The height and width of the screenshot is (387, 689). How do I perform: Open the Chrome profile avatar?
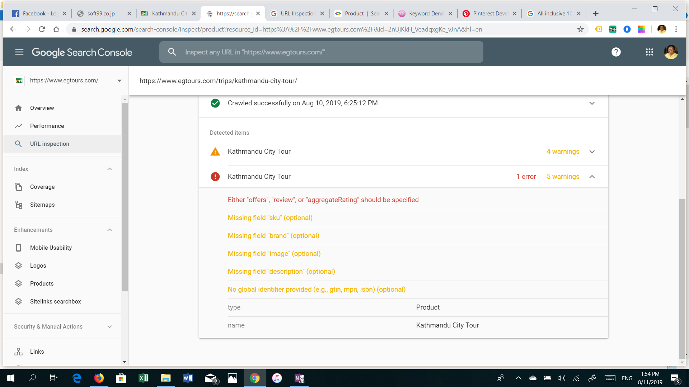(x=662, y=29)
